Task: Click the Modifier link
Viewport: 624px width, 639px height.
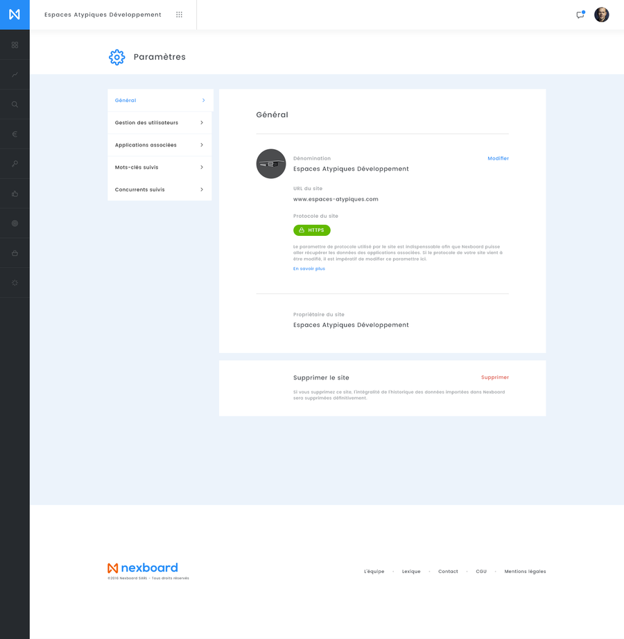Action: pyautogui.click(x=498, y=158)
